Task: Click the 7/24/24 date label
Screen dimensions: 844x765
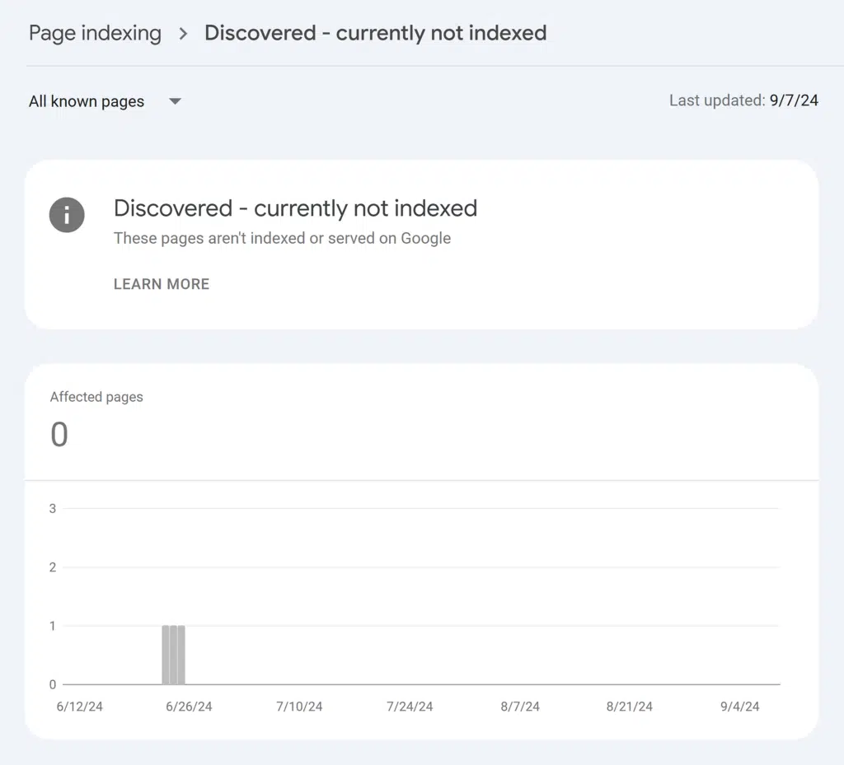Action: coord(410,707)
